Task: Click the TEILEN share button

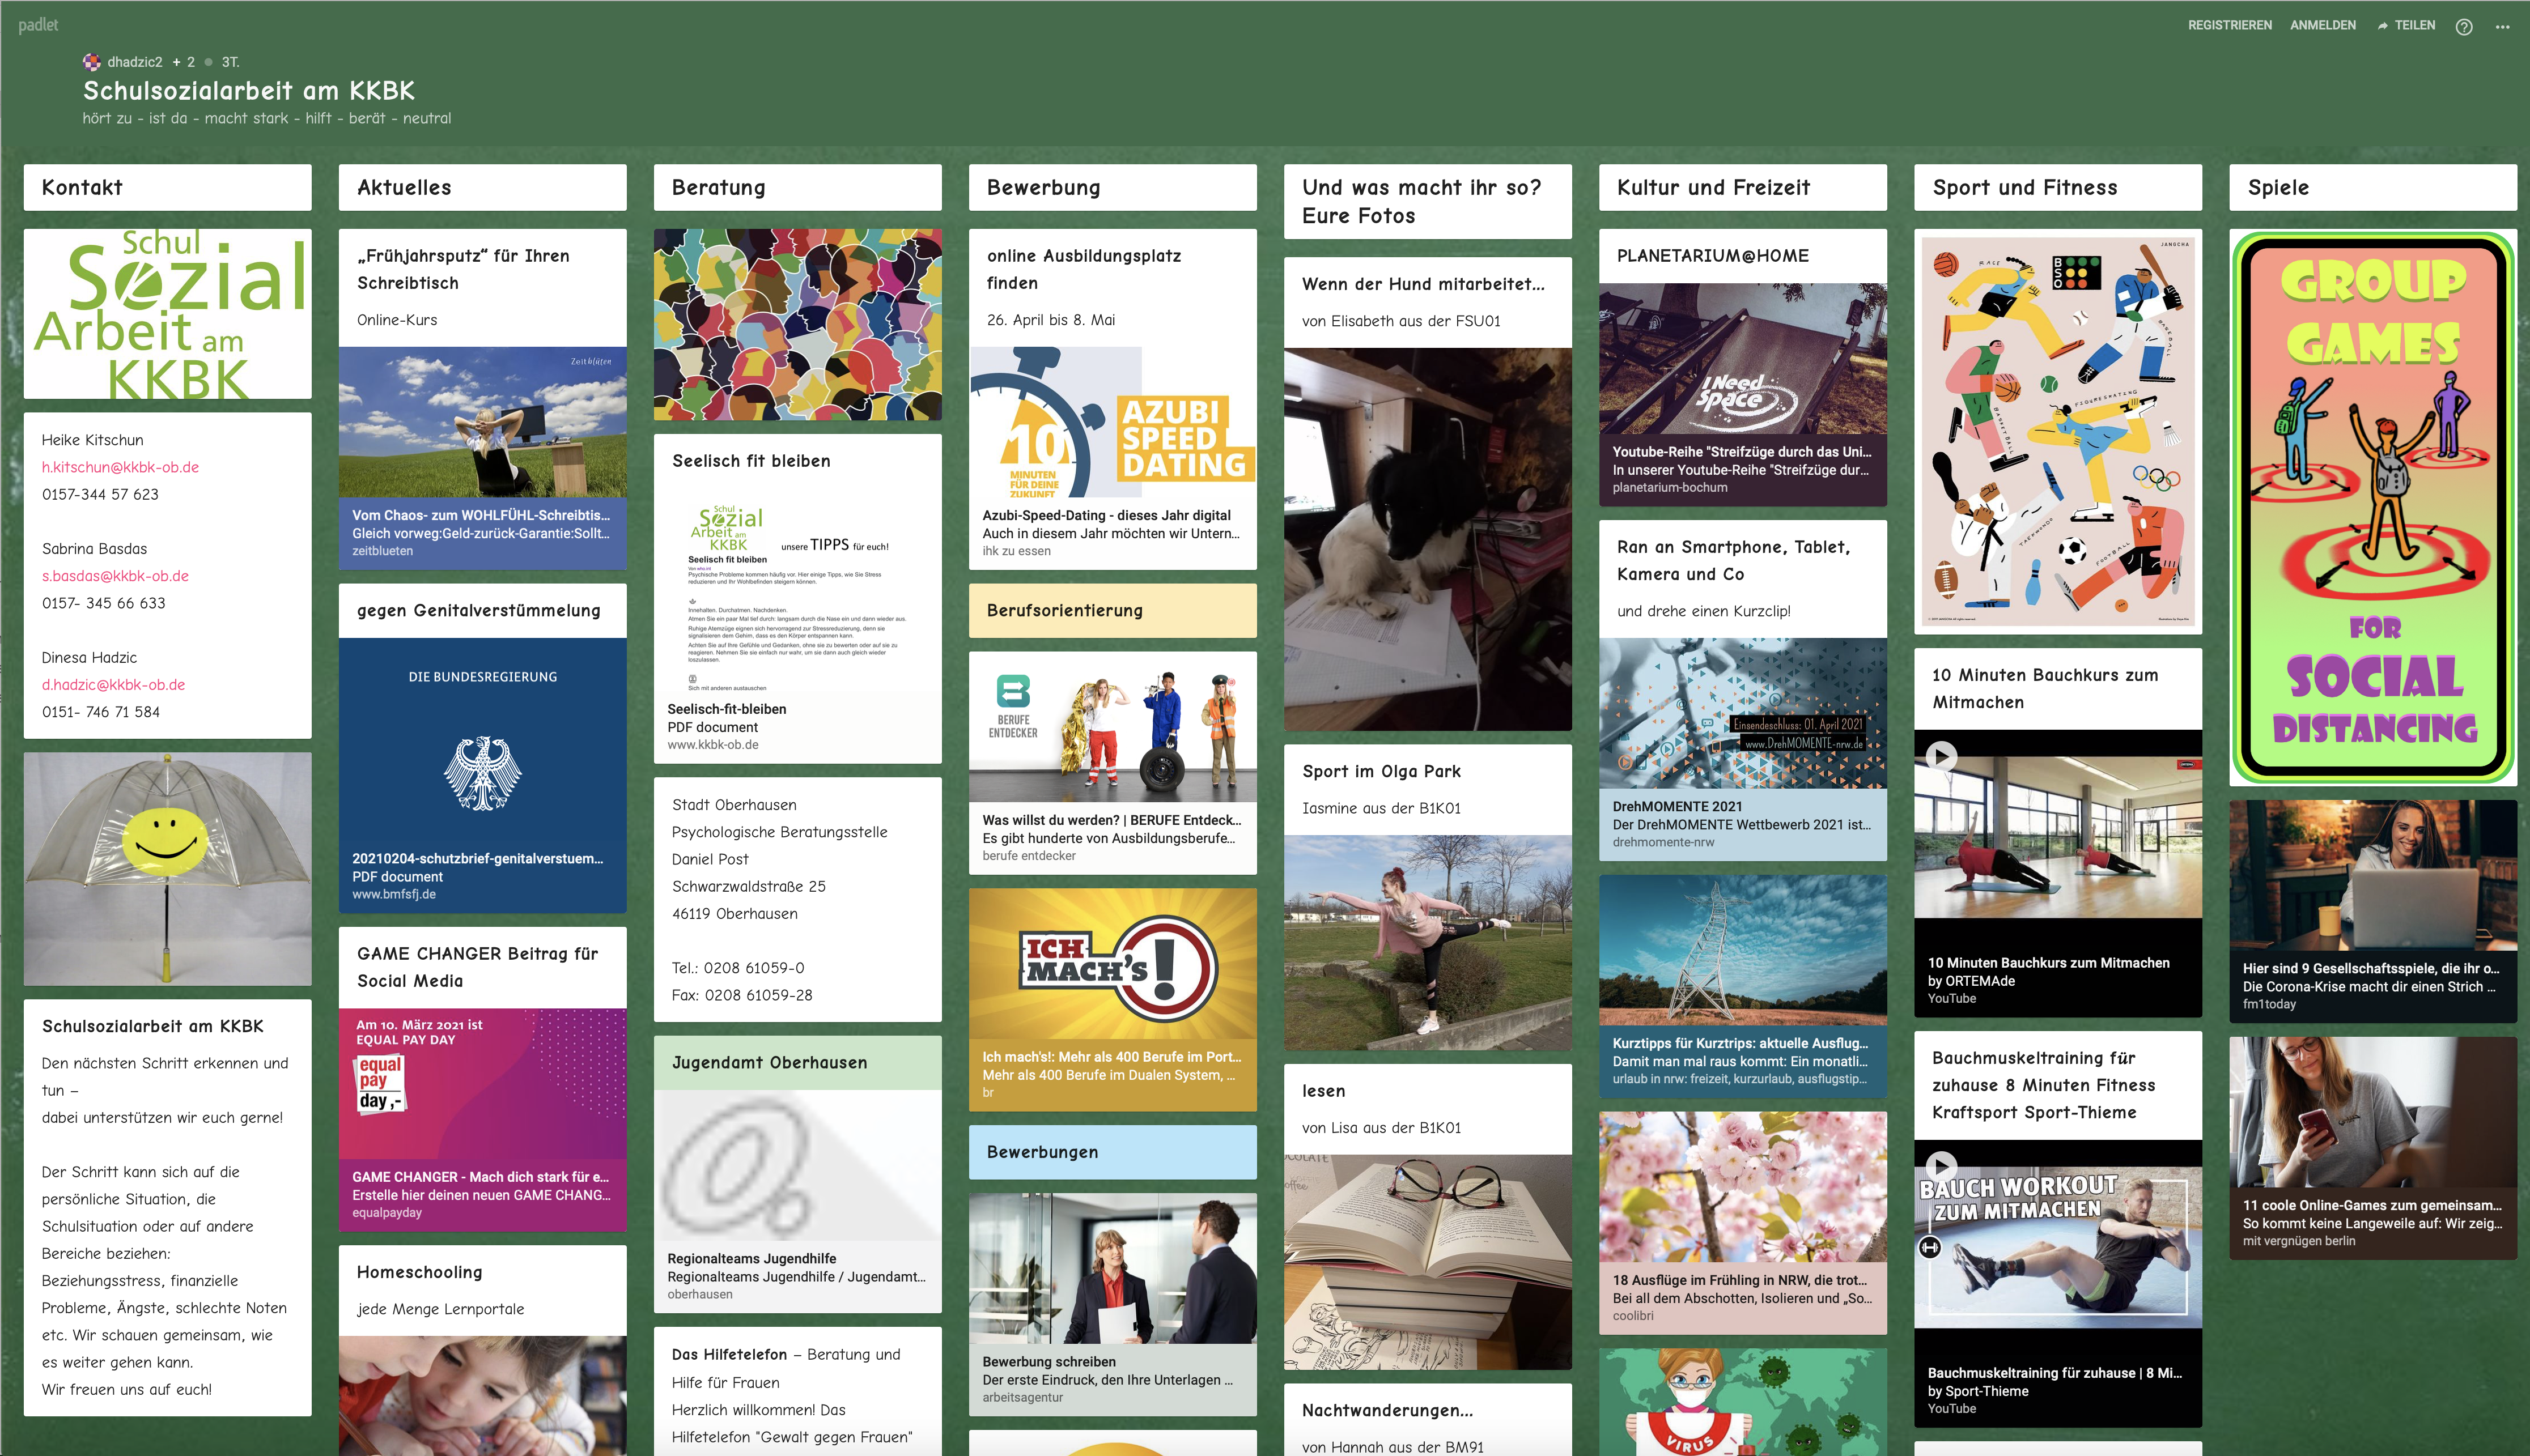Action: pos(2406,25)
